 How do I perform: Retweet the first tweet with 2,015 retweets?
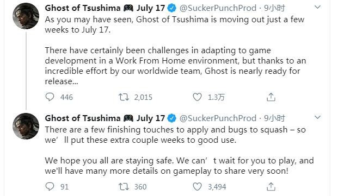[x=124, y=97]
